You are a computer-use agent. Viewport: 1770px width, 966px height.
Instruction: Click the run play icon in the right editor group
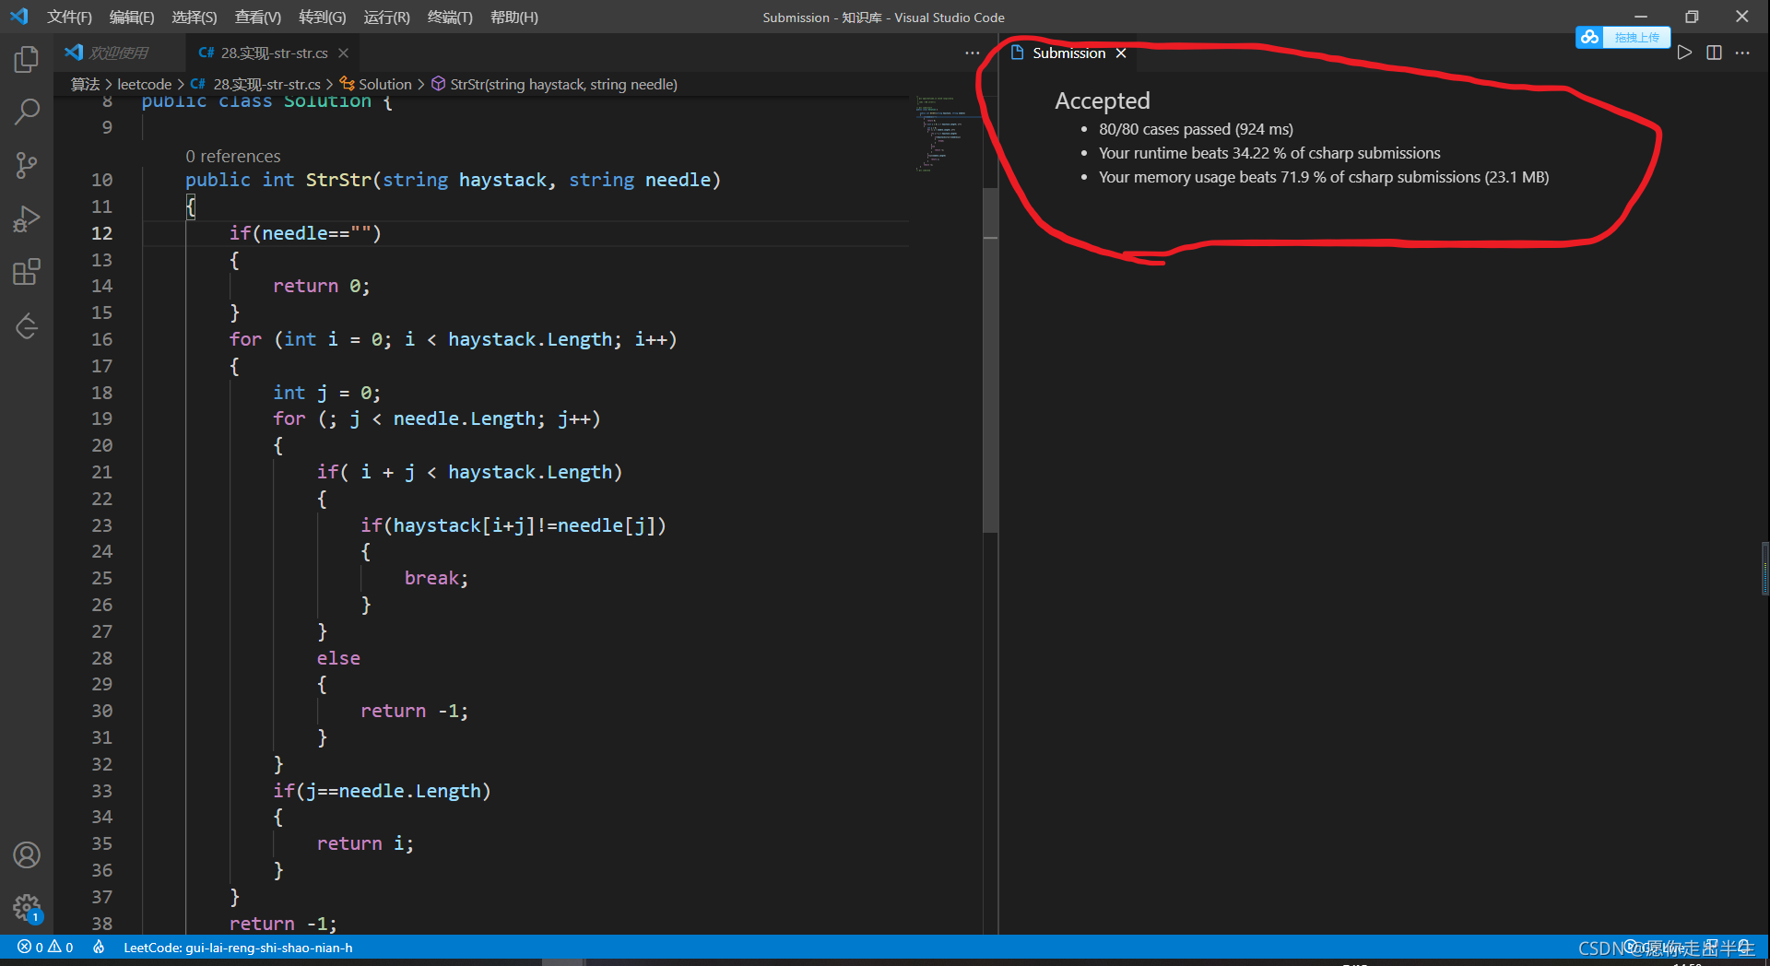(x=1684, y=53)
